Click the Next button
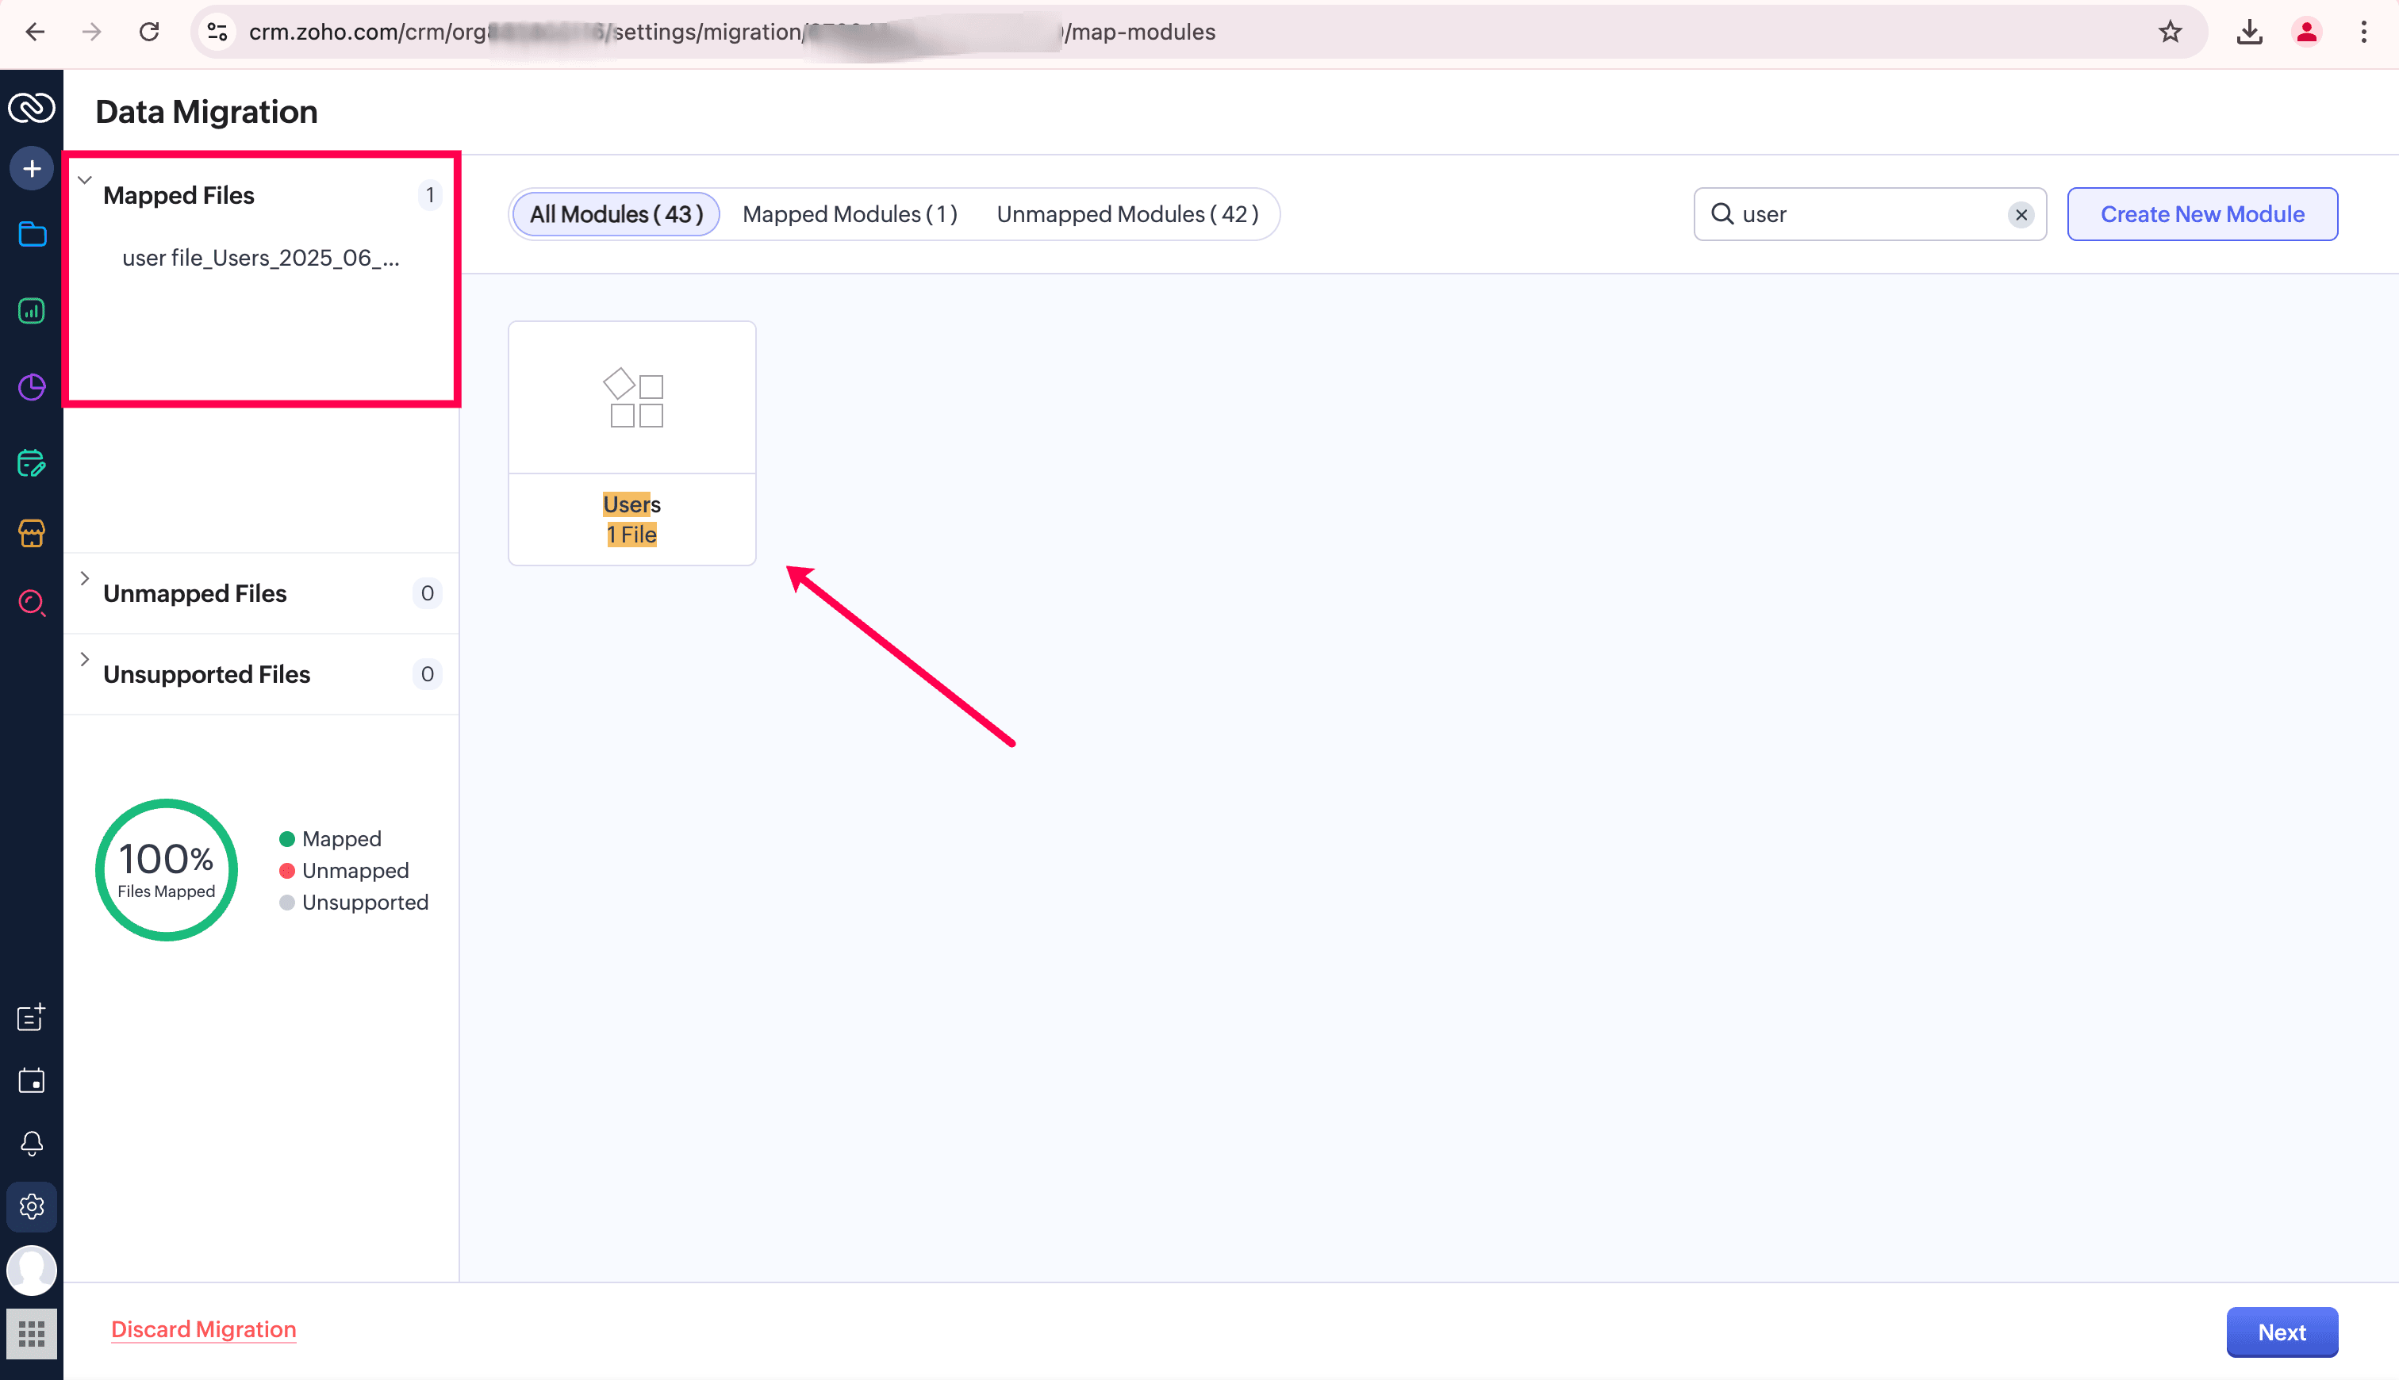Screen dimensions: 2399x1380 [x=2281, y=1332]
